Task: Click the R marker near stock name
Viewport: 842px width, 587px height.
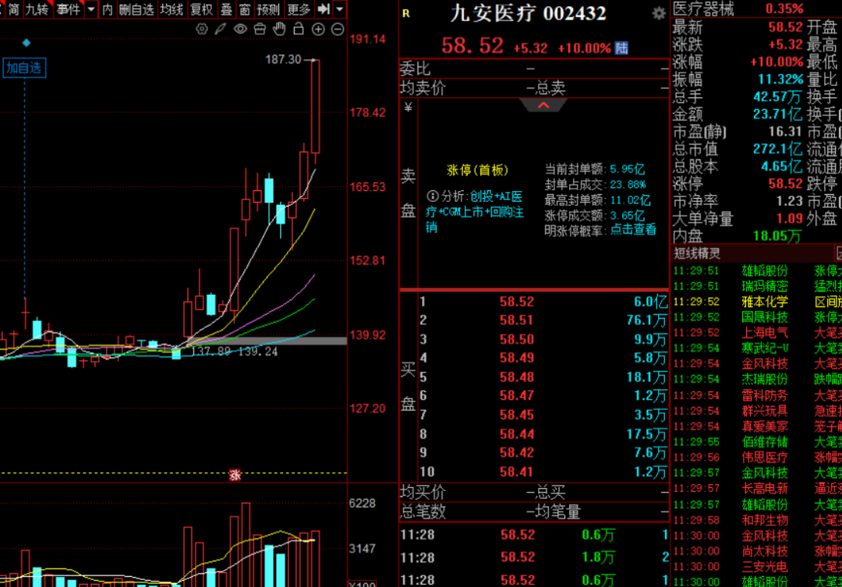Action: (x=406, y=13)
